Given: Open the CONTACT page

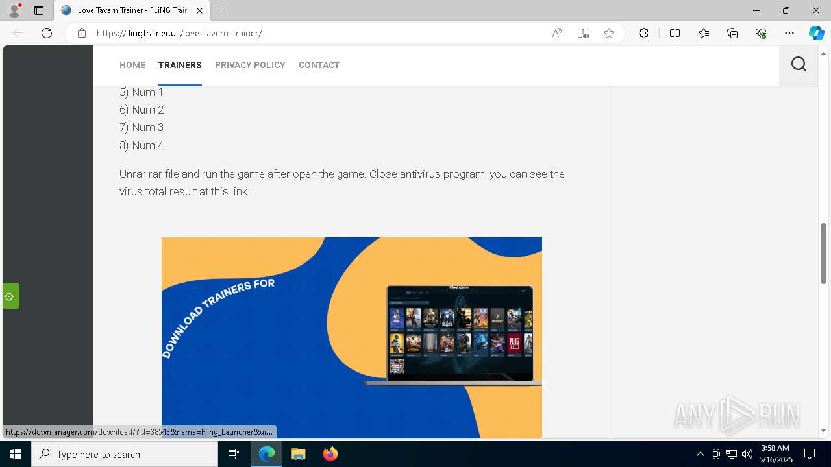Looking at the screenshot, I should pyautogui.click(x=319, y=65).
